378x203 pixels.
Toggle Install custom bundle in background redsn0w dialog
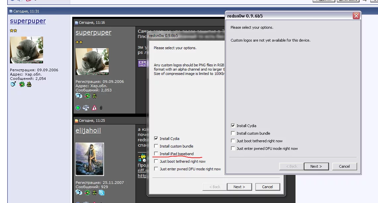click(x=156, y=146)
